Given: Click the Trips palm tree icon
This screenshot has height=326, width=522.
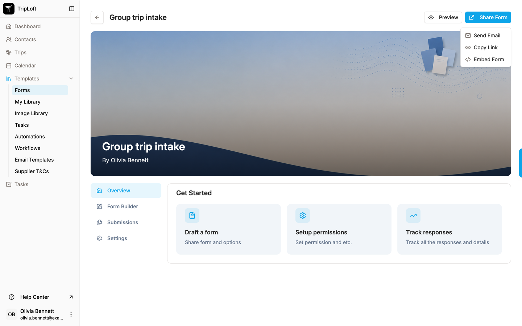Looking at the screenshot, I should [9, 53].
